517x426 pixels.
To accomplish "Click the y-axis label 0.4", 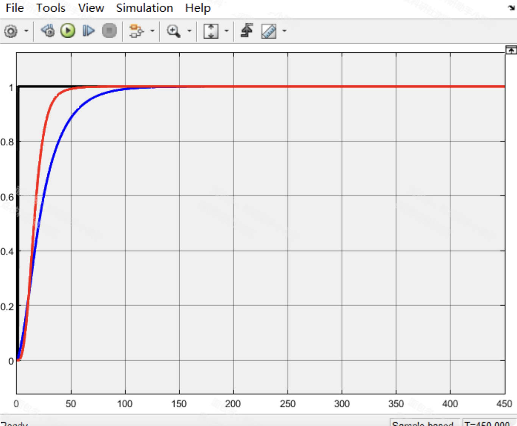I will (x=7, y=252).
